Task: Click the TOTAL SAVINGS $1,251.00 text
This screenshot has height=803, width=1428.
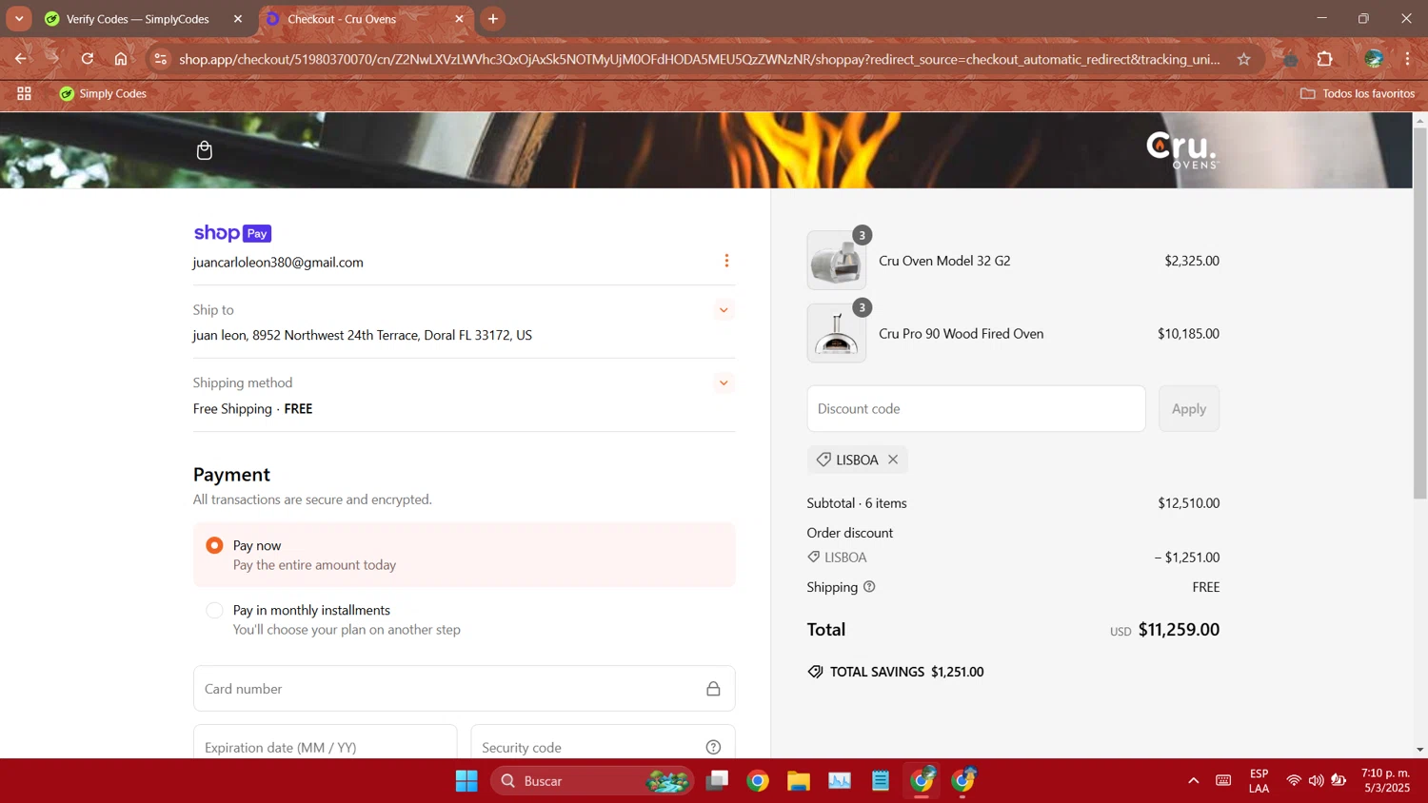Action: (906, 672)
